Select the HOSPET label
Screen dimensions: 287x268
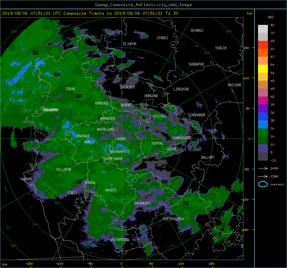click(173, 149)
